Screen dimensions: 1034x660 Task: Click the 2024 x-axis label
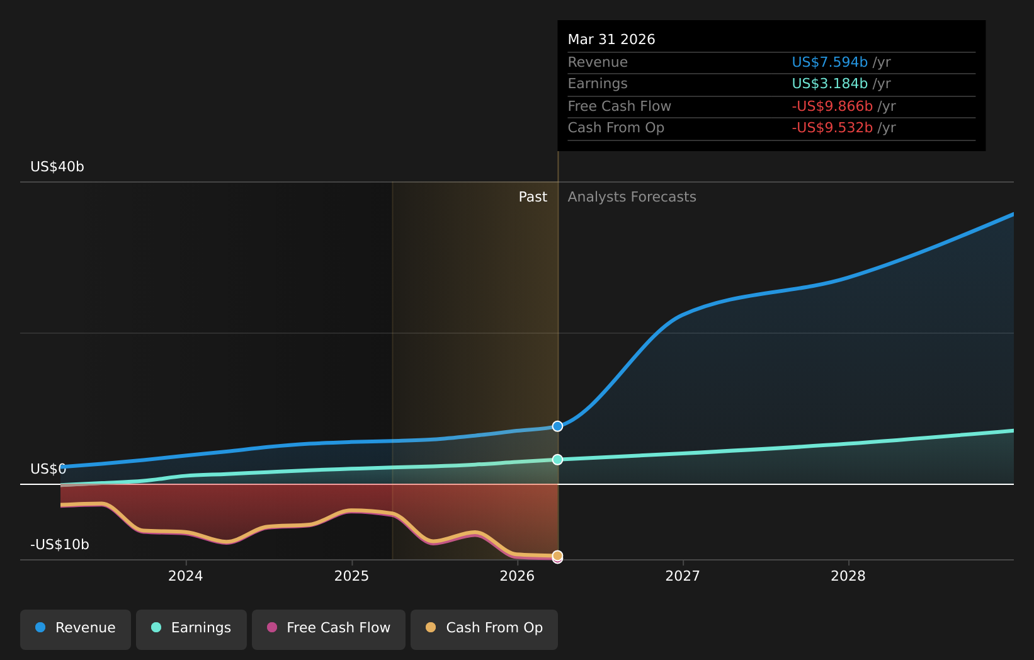tap(186, 576)
